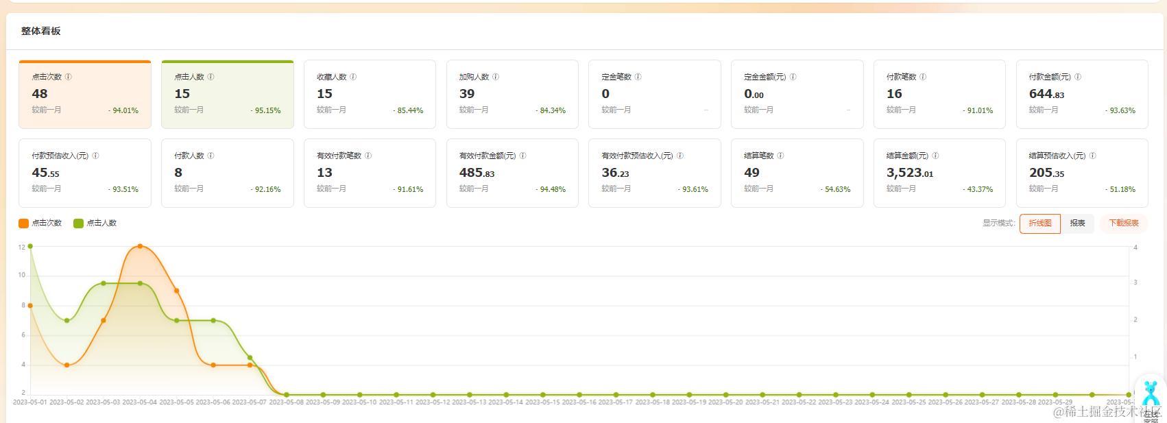The width and height of the screenshot is (1167, 423).
Task: Select the 有效付款金额(元) metric card
Action: [512, 173]
